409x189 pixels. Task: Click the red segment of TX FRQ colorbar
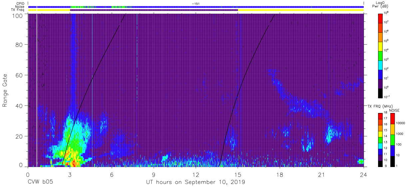381,116
